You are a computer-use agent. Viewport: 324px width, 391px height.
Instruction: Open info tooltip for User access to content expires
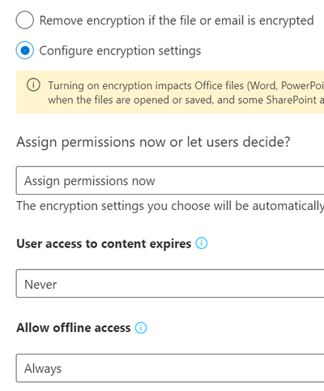tap(202, 243)
